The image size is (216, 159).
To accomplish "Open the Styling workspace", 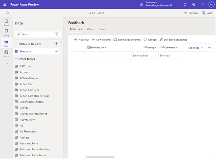I will 6,33.
